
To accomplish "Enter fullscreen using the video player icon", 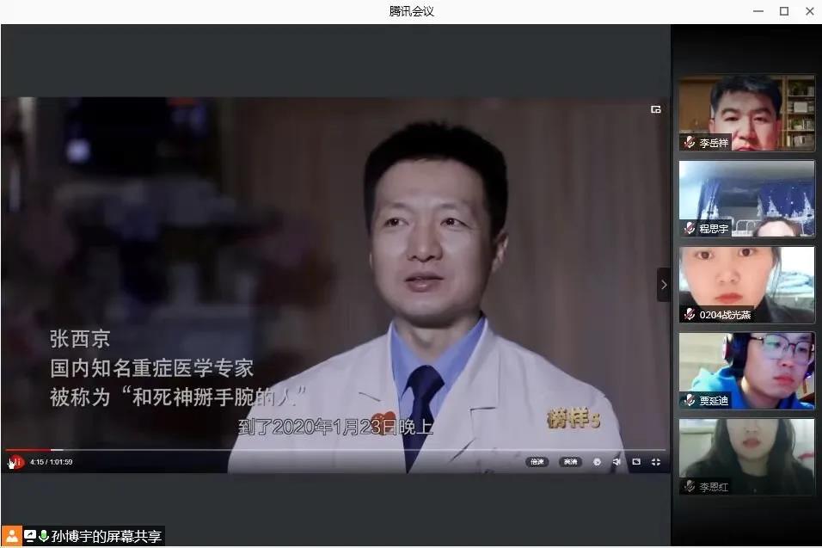I will pyautogui.click(x=656, y=462).
